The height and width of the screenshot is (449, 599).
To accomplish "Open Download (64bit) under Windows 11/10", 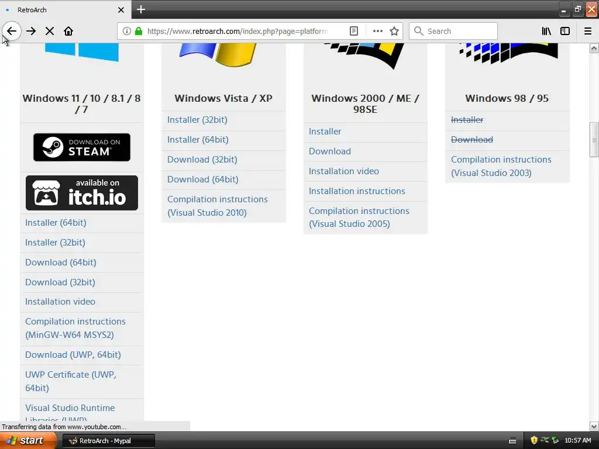I will point(61,263).
